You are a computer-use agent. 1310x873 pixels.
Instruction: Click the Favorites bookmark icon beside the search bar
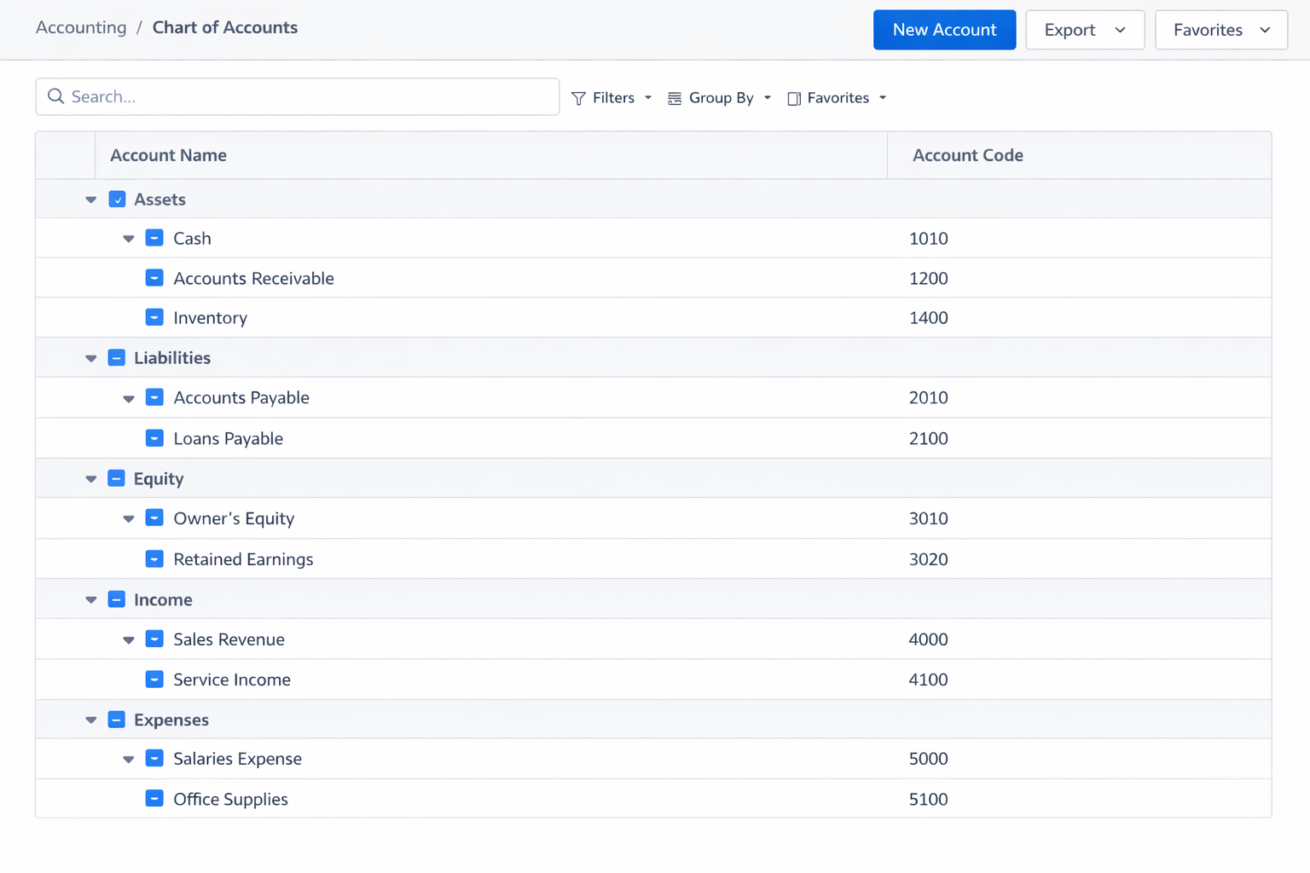point(794,97)
